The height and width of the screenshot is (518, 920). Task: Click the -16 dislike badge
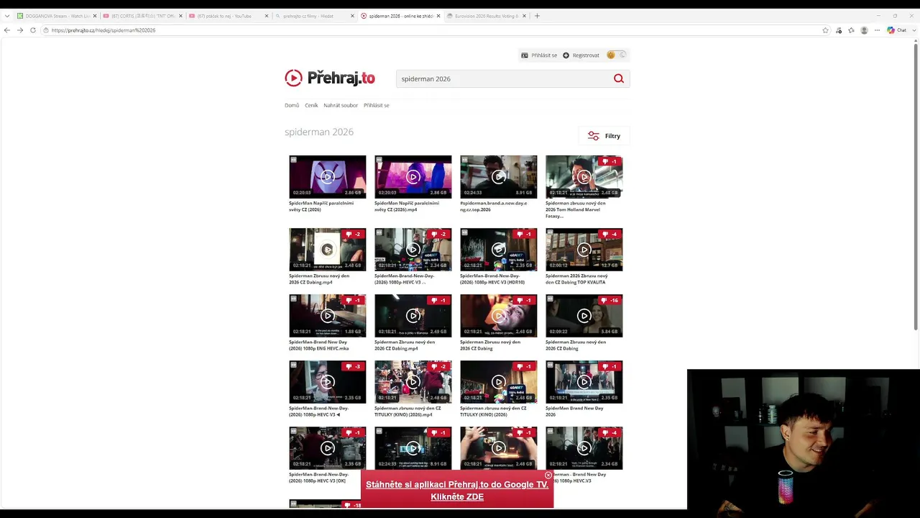tap(610, 301)
